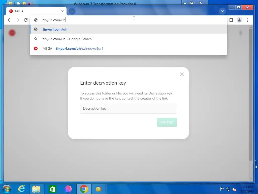Click the scrollbar down arrow
This screenshot has width=258, height=194.
pyautogui.click(x=251, y=179)
